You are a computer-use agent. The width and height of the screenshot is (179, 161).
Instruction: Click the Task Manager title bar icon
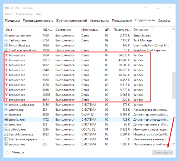click(x=7, y=8)
